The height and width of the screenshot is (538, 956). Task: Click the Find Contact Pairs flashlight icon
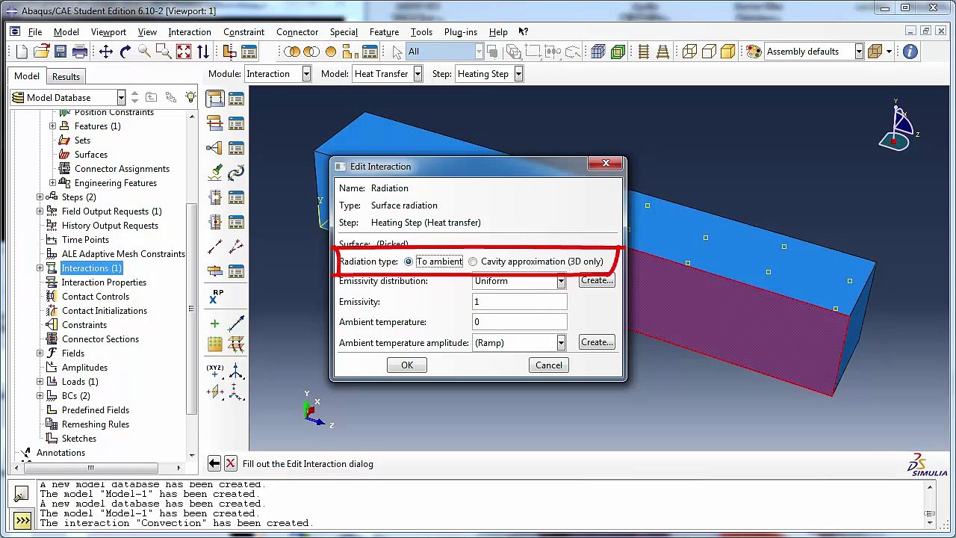215,173
